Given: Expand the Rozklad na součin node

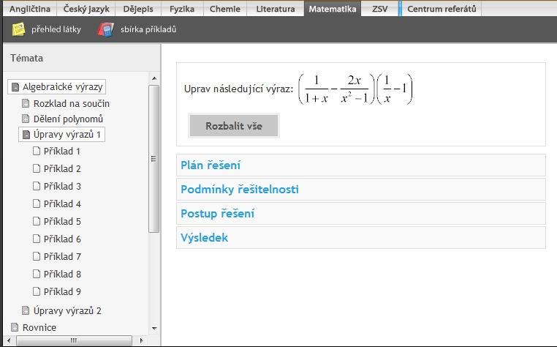Looking at the screenshot, I should pos(26,103).
